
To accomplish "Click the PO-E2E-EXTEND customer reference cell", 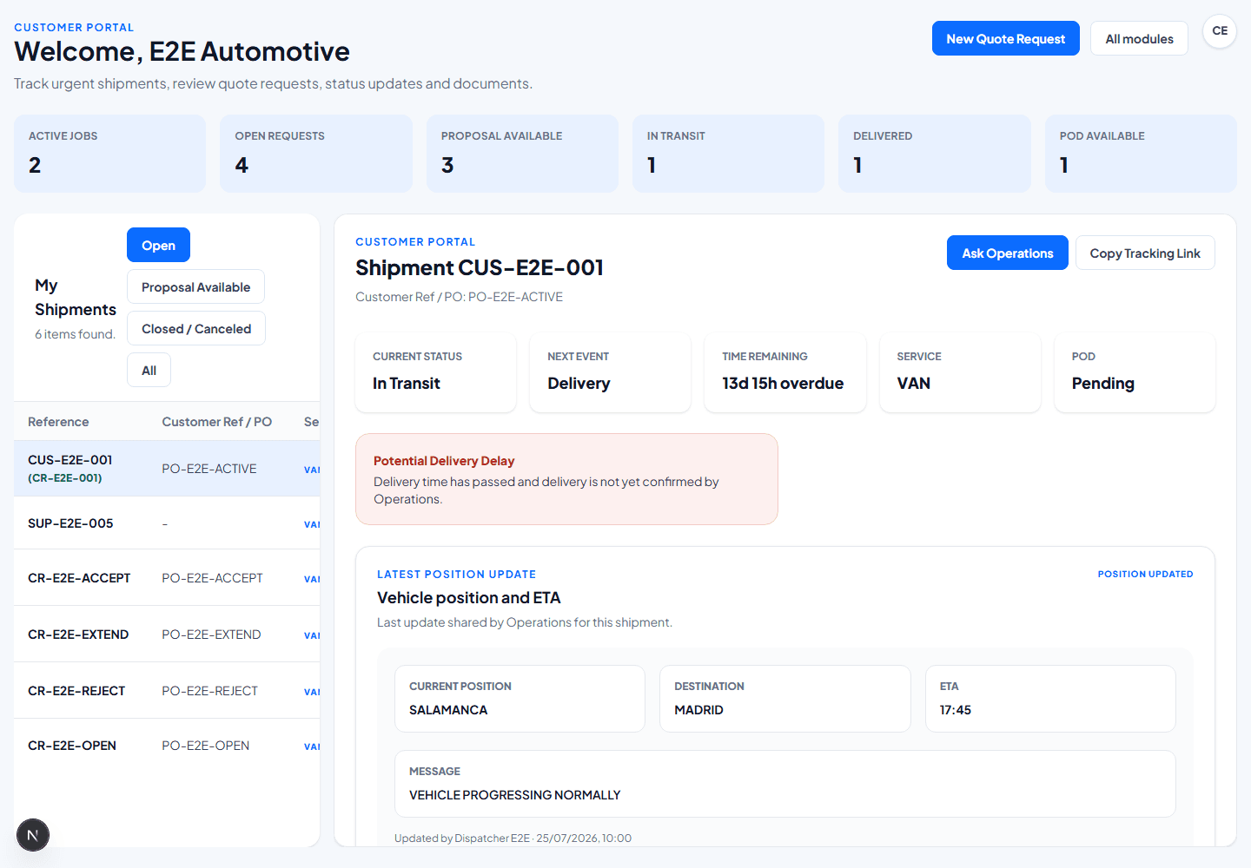I will pos(211,635).
